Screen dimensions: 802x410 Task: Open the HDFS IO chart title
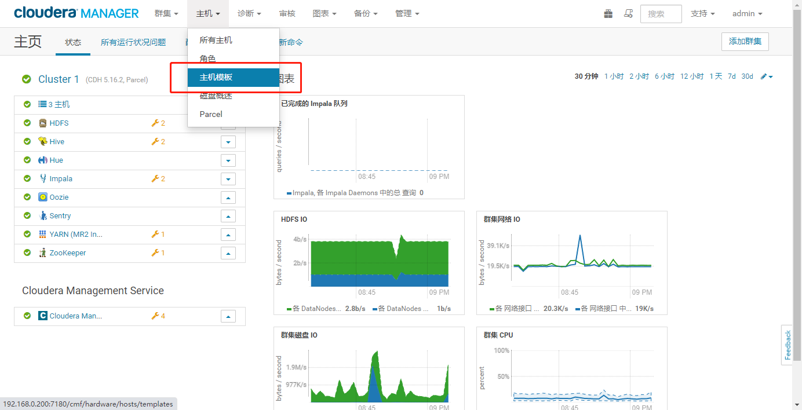point(294,219)
